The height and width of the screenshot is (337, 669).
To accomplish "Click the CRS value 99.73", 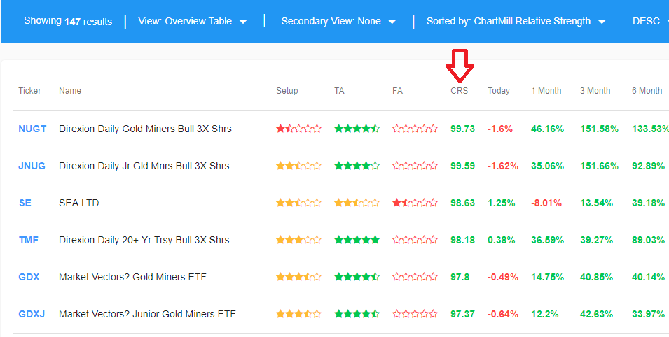I will [x=462, y=129].
